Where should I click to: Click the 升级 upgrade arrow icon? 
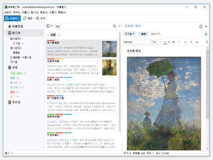37,18
